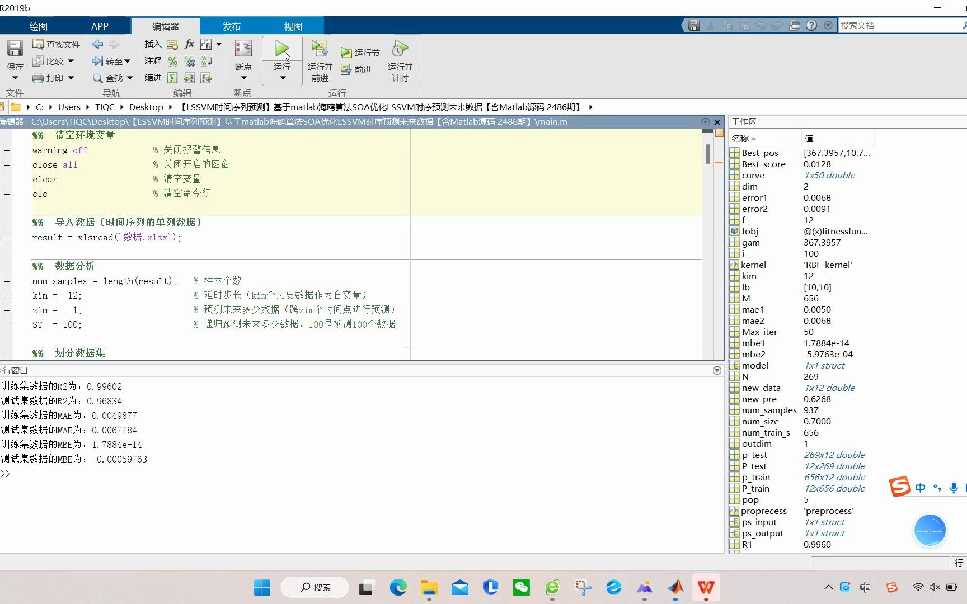Click the Breakpoints (断点) icon
This screenshot has height=604, width=967.
pyautogui.click(x=243, y=49)
